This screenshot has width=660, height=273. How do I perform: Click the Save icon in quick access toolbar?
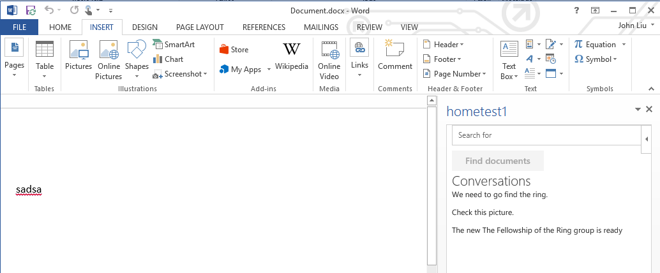point(31,10)
